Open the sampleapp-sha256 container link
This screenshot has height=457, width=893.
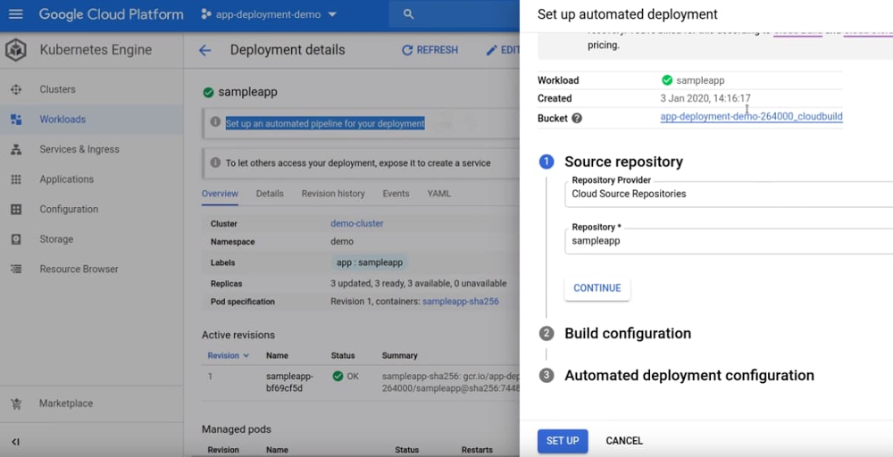point(461,302)
